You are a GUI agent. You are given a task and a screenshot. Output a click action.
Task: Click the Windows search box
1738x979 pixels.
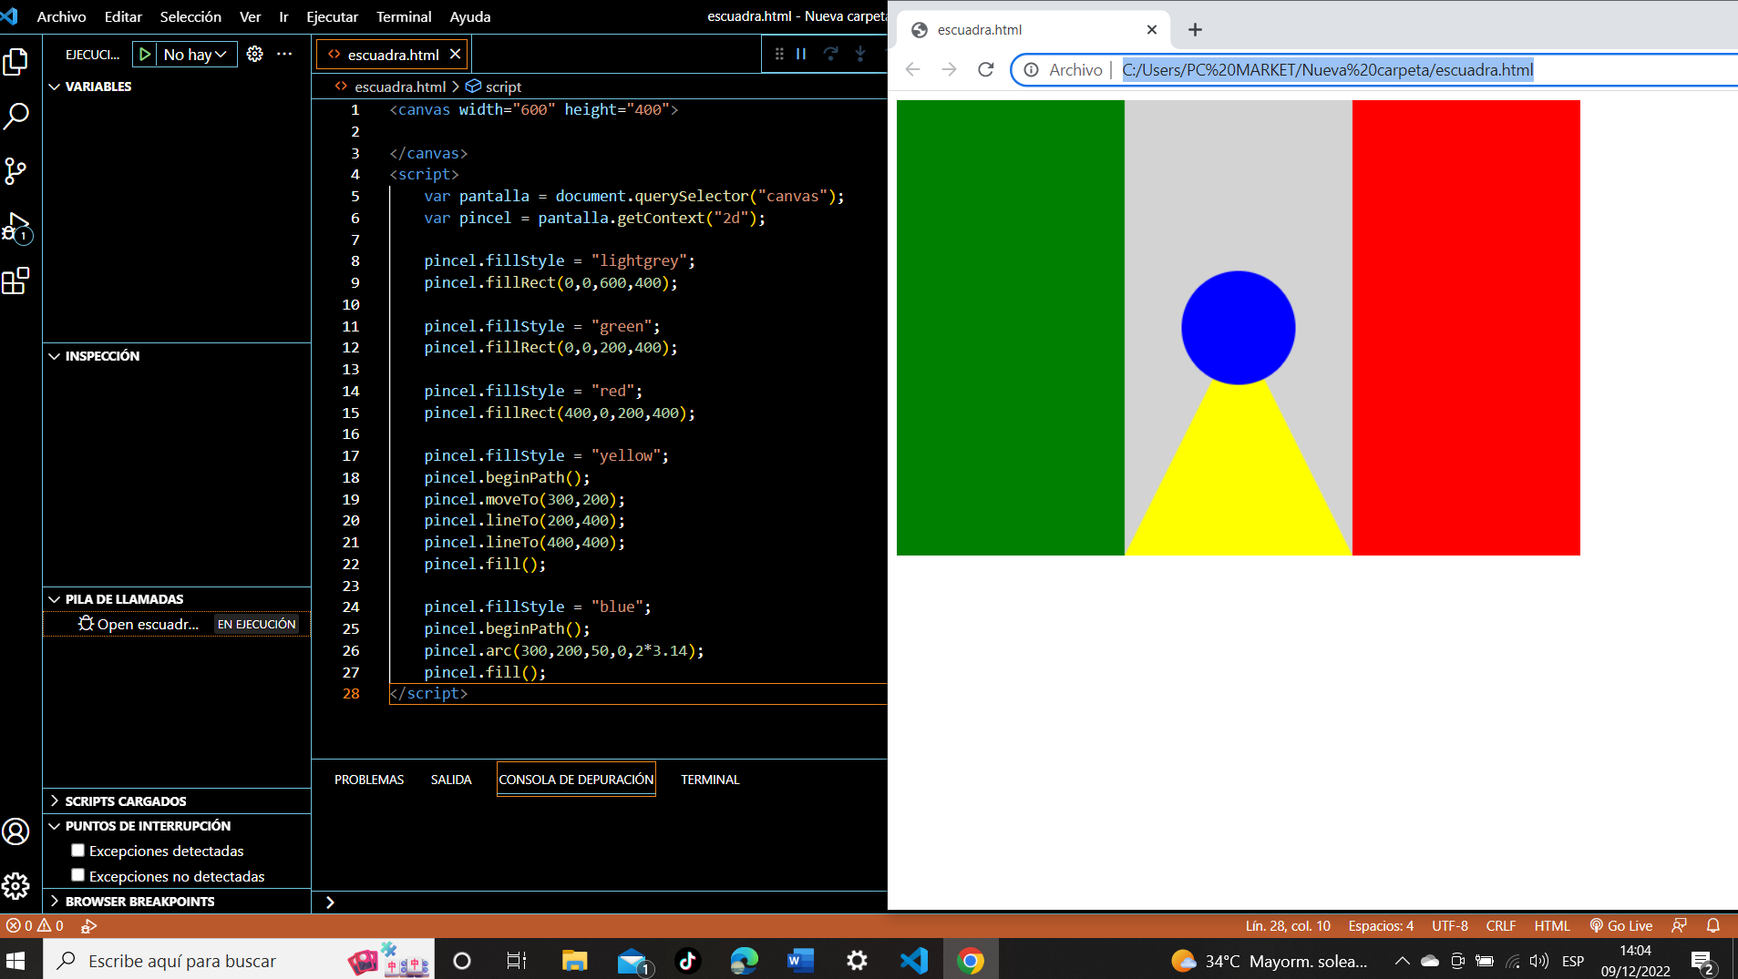click(239, 961)
